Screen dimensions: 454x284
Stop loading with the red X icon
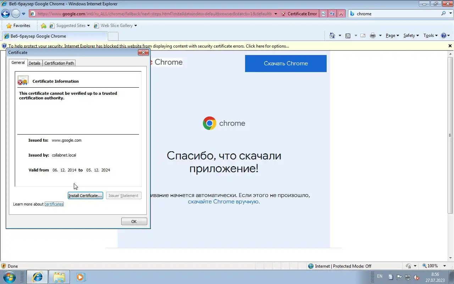(341, 14)
